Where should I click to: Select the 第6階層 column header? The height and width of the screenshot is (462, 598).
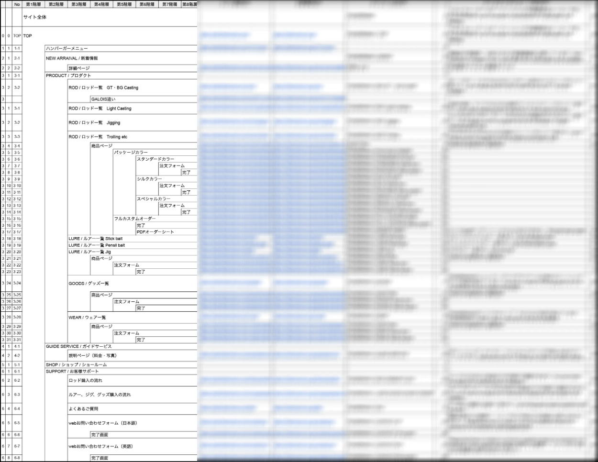click(x=147, y=4)
